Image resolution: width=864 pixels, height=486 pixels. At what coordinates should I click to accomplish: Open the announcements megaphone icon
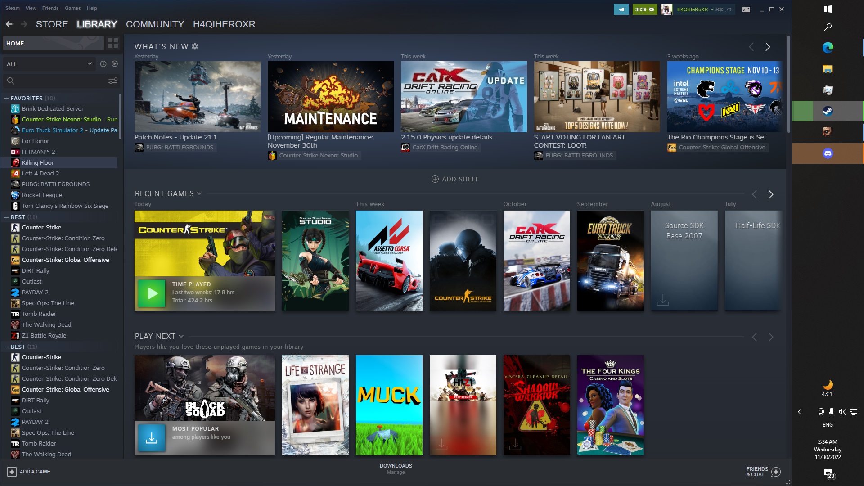(x=621, y=9)
